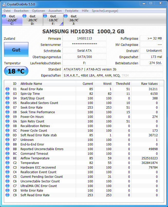
Task: Open the Sprache(Language) menu
Action: click(105, 11)
